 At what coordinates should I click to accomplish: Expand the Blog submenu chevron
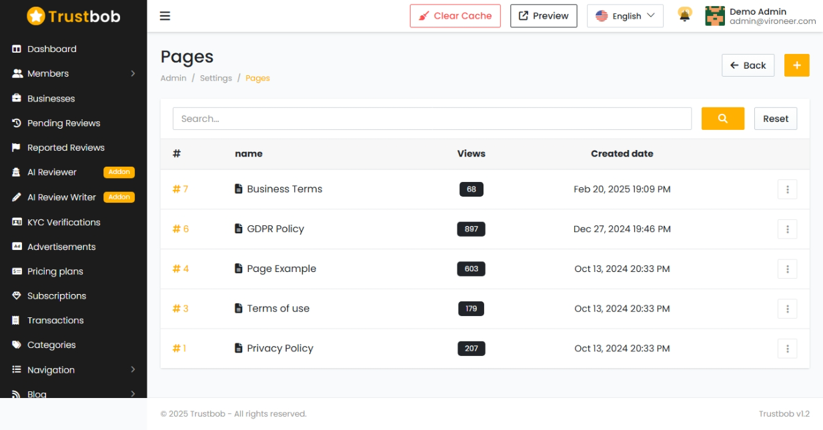133,394
